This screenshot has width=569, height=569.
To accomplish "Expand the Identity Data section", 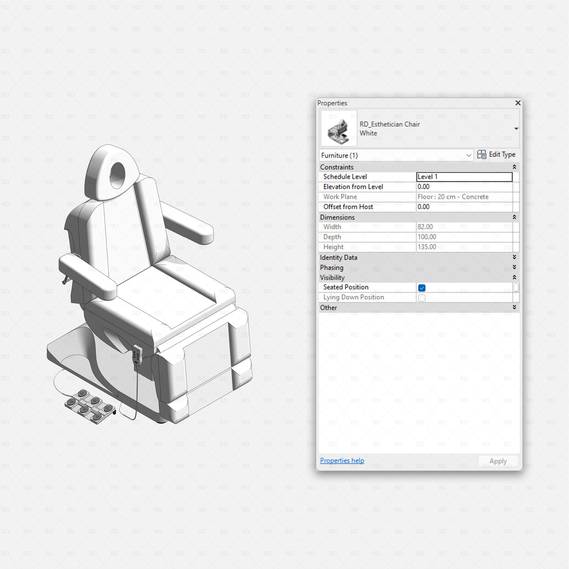I will 514,257.
